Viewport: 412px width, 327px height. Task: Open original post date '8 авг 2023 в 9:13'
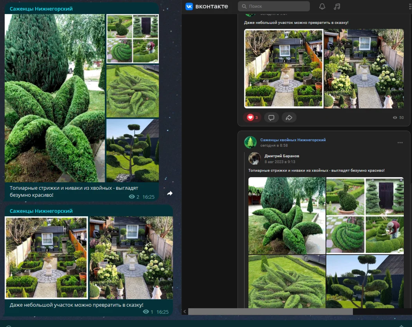click(280, 162)
